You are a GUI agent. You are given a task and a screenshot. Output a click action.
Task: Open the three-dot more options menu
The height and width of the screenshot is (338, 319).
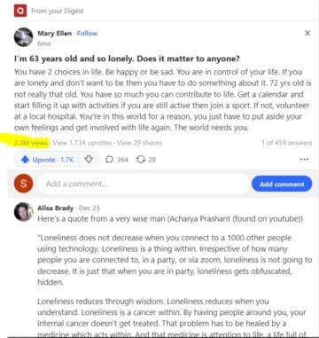(x=304, y=160)
